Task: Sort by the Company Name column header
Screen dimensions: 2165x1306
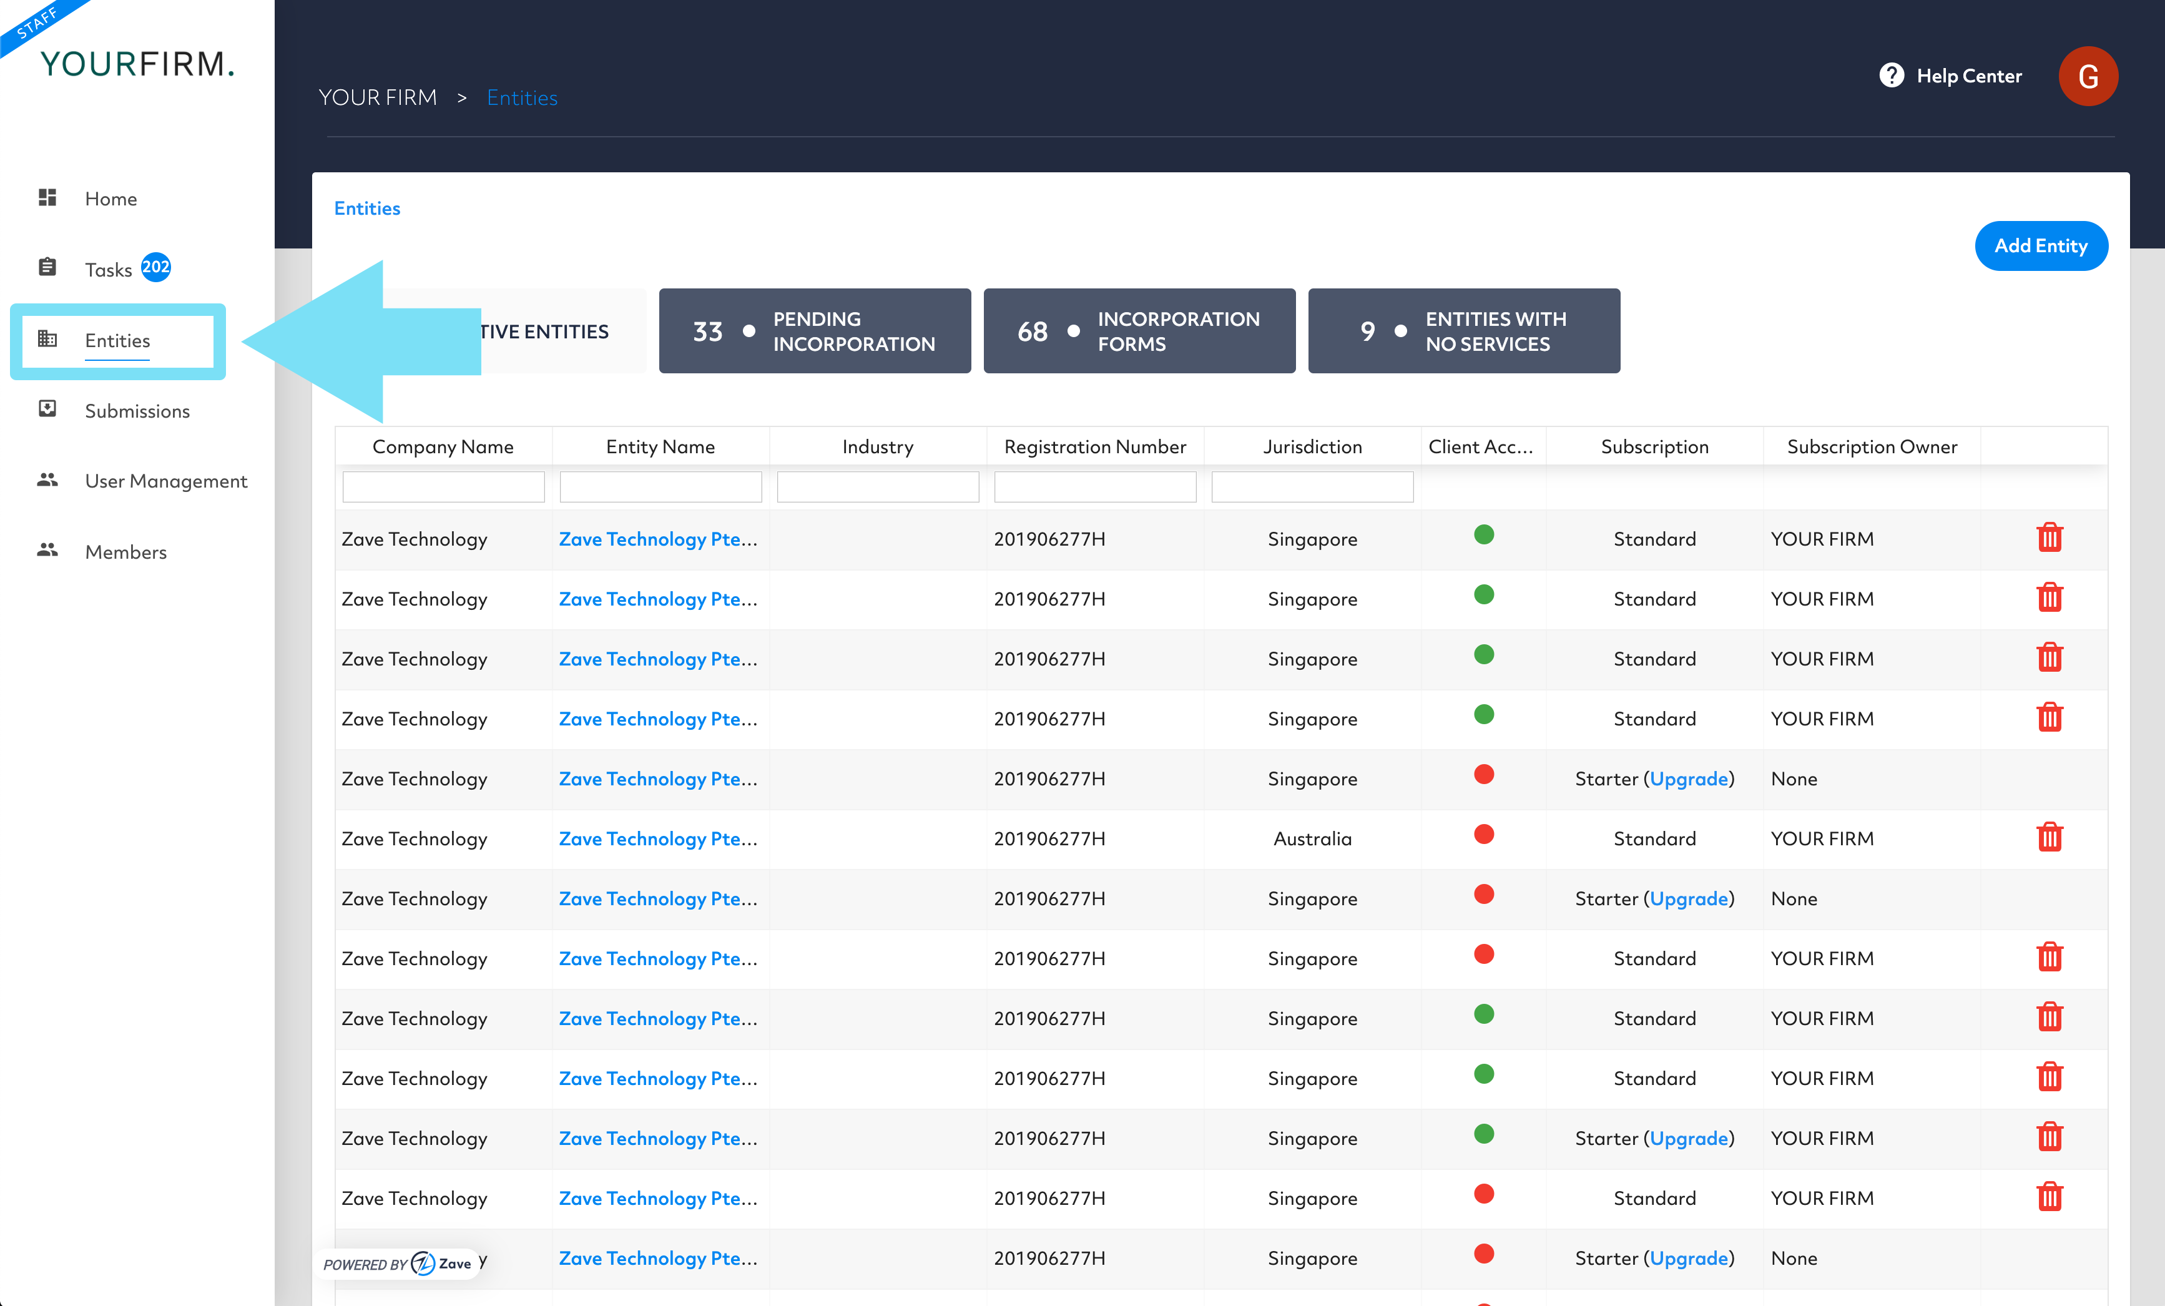Action: pyautogui.click(x=443, y=446)
